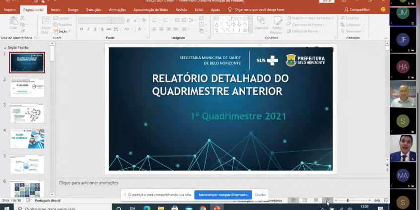Justify text in Parágrafo group
Image resolution: width=420 pixels, height=210 pixels.
(x=175, y=29)
